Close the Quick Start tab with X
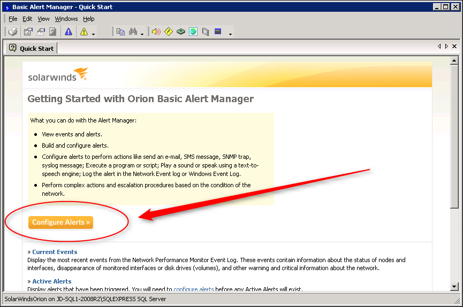Viewport: 463px width, 307px height. [454, 47]
